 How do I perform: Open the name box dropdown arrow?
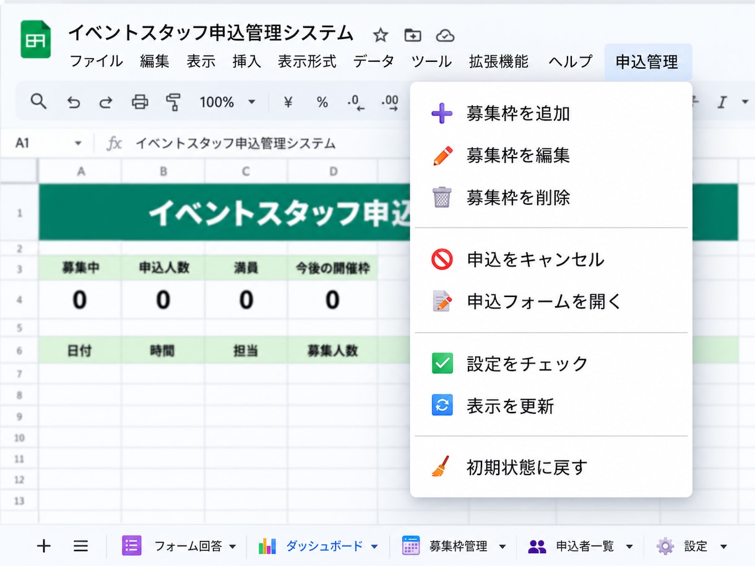click(x=78, y=144)
